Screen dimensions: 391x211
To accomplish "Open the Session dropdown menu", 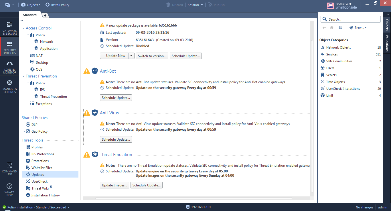I will point(195,5).
